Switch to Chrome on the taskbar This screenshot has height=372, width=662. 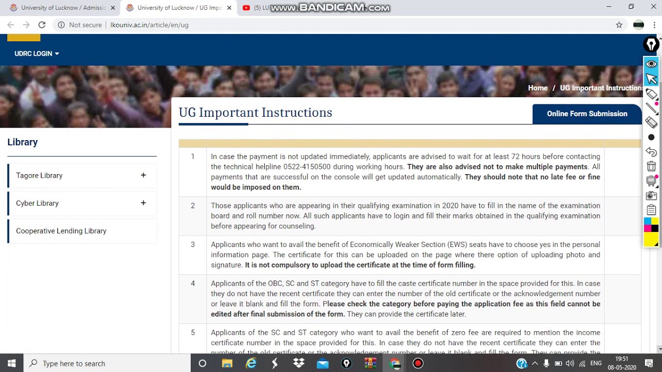click(x=395, y=363)
